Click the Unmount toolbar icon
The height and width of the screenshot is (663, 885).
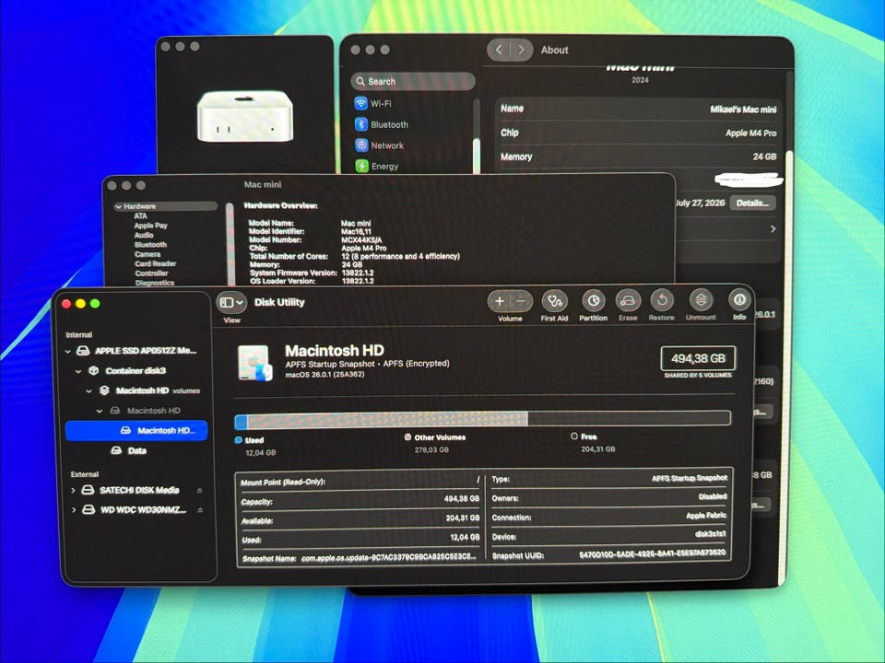701,300
